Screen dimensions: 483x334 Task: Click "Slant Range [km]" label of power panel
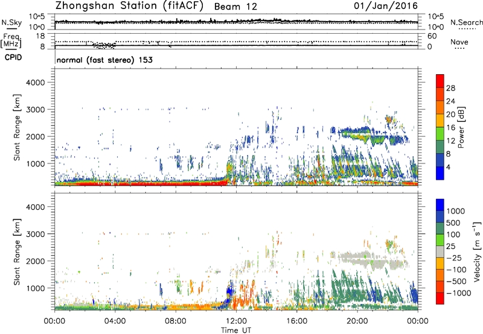pyautogui.click(x=17, y=127)
